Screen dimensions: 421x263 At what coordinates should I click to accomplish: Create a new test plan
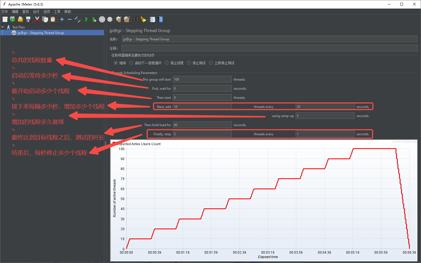tap(5, 19)
